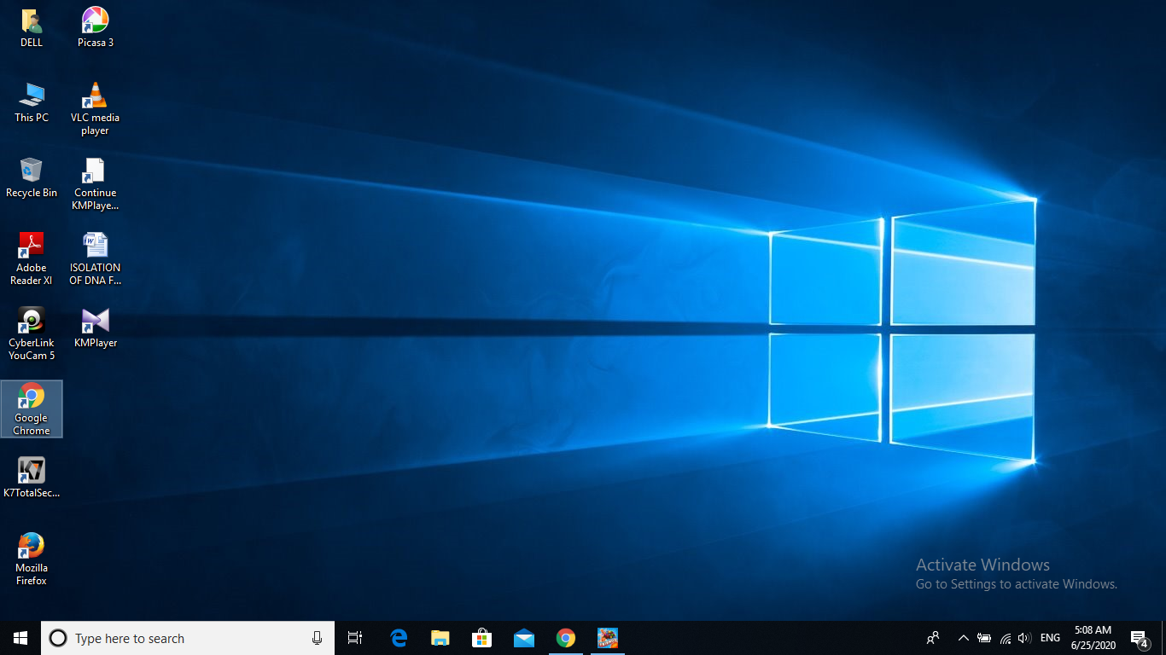The width and height of the screenshot is (1166, 655).
Task: Expand the hidden system tray icons chevron
Action: coord(963,638)
